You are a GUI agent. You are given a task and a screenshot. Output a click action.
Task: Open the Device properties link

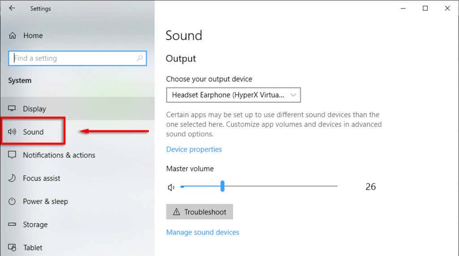tap(194, 149)
